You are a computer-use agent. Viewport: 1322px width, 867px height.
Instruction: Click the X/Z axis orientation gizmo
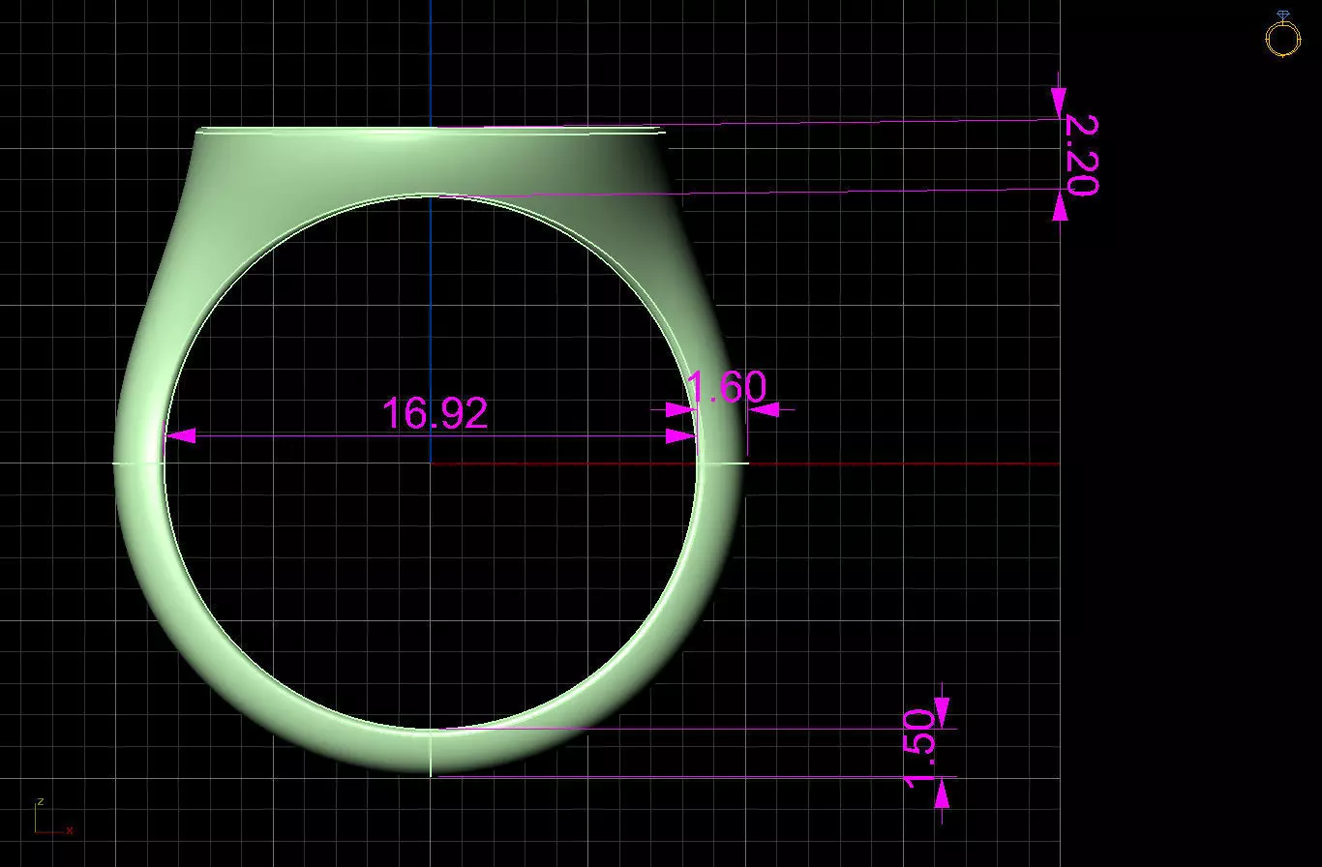[x=54, y=818]
